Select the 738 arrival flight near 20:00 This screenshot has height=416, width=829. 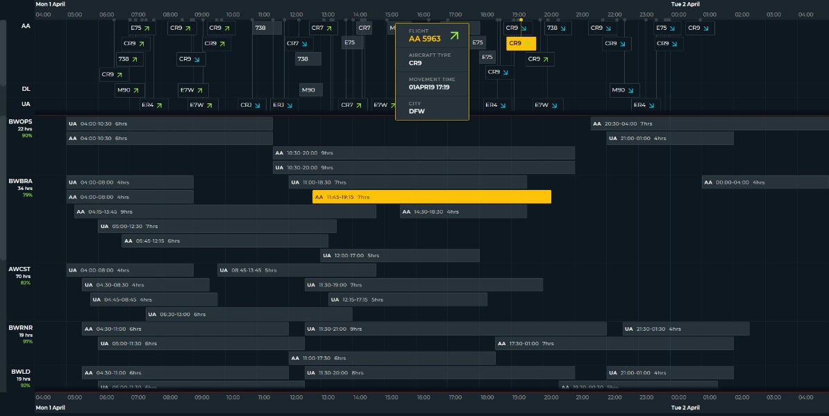click(558, 28)
